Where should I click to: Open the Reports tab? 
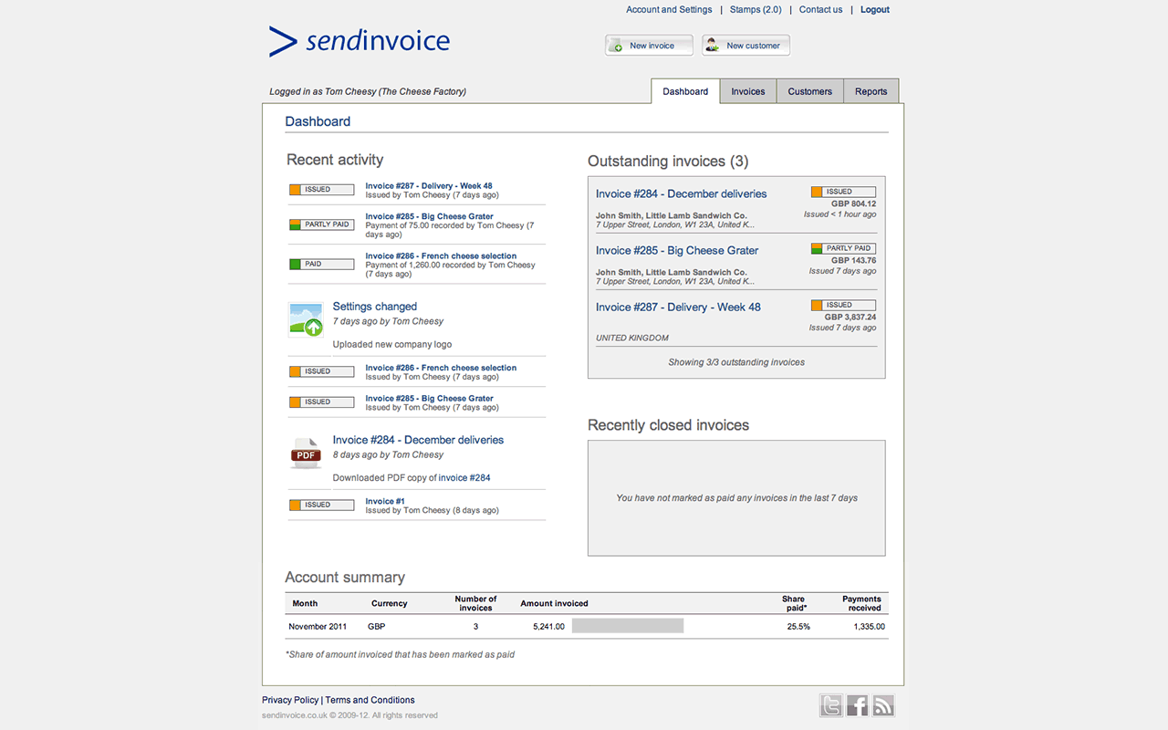click(x=871, y=91)
